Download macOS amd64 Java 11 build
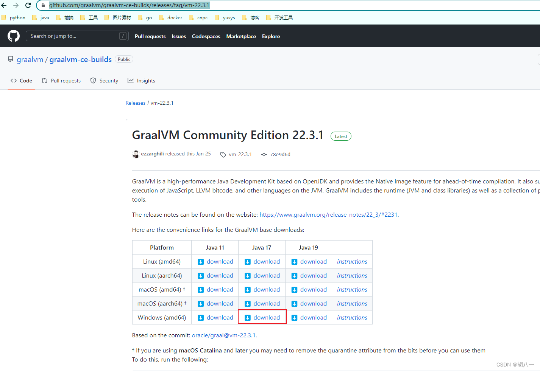The height and width of the screenshot is (371, 540). pos(215,290)
